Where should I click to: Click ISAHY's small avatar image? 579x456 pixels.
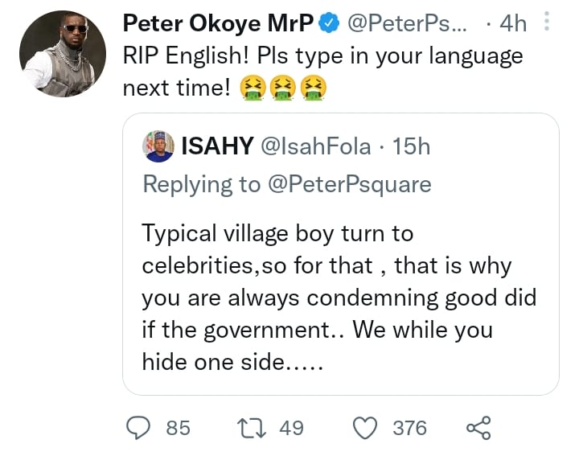158,146
